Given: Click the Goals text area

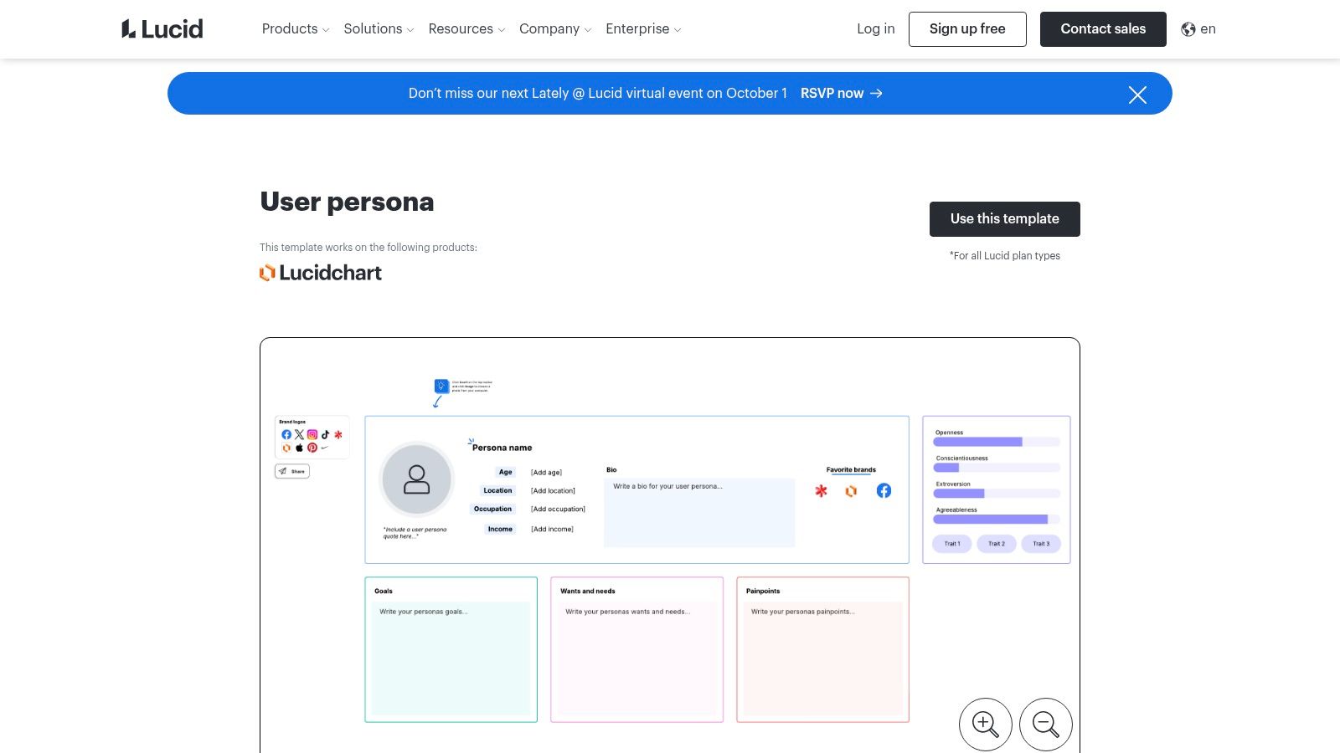Looking at the screenshot, I should pyautogui.click(x=451, y=658).
